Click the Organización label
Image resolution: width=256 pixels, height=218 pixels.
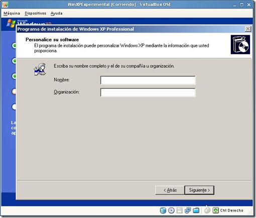pyautogui.click(x=66, y=92)
